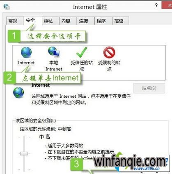The image size is (172, 174).
Task: Click the top of the security slider track
Action: (x=24, y=137)
